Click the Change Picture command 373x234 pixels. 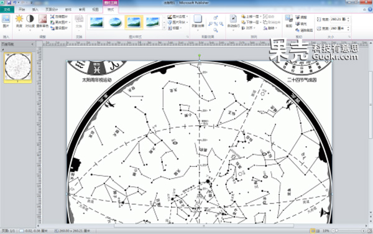(60, 22)
